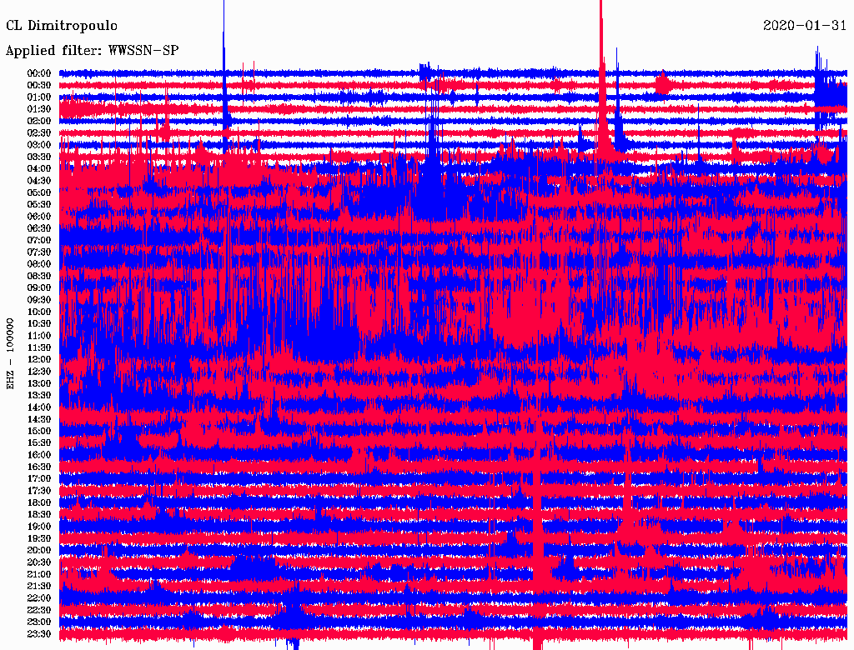Click the date label '2020-01-31'
The height and width of the screenshot is (650, 854).
tap(805, 26)
